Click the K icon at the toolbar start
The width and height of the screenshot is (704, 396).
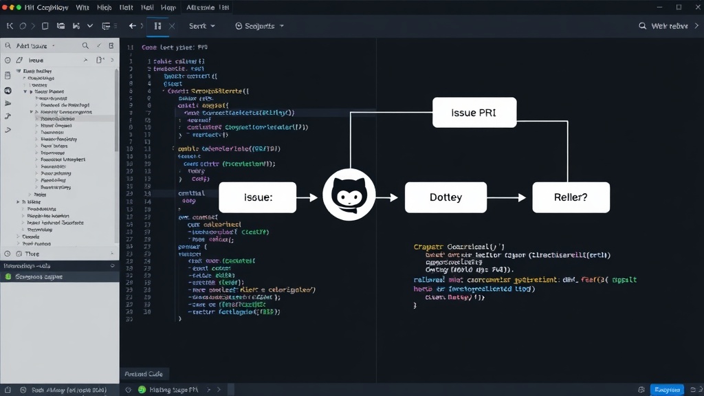pos(10,26)
